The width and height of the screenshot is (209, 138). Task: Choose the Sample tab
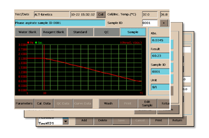coord(133,32)
